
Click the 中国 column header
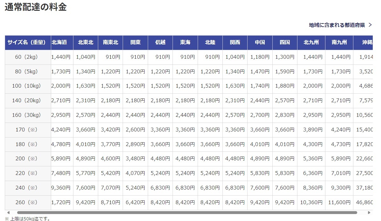(x=260, y=43)
